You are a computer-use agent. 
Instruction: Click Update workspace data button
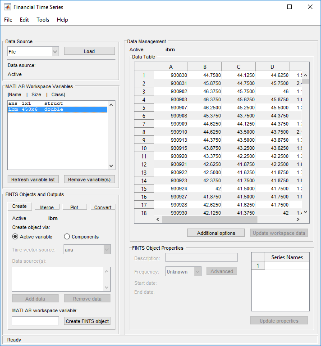coord(279,233)
